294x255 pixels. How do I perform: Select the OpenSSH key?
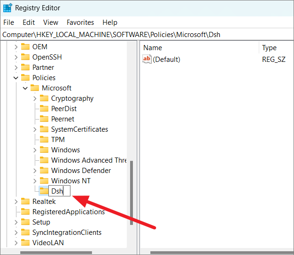click(47, 57)
